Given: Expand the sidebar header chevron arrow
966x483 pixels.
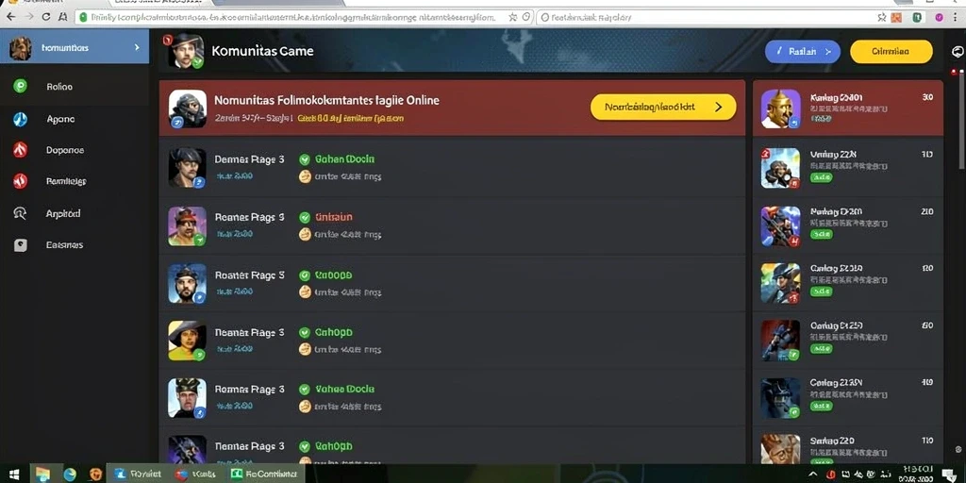Looking at the screenshot, I should click(137, 47).
